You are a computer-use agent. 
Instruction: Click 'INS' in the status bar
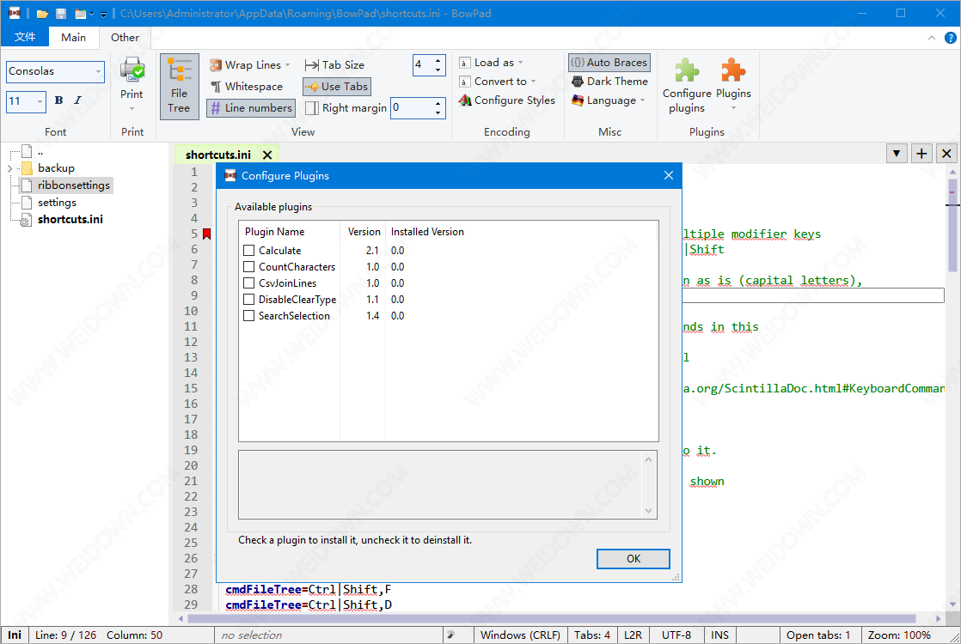(719, 635)
